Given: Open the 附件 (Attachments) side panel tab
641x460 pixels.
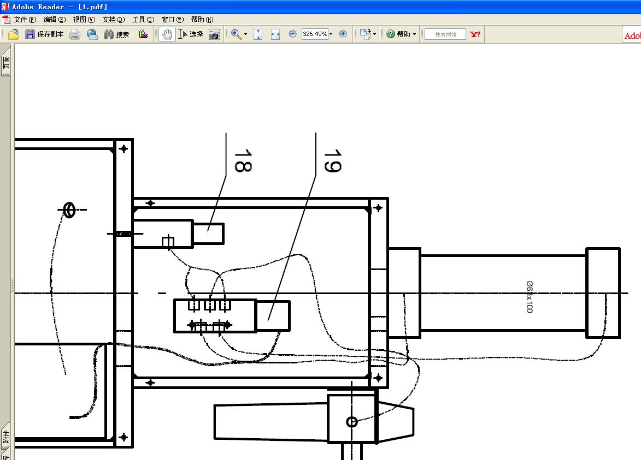Looking at the screenshot, I should [x=6, y=437].
